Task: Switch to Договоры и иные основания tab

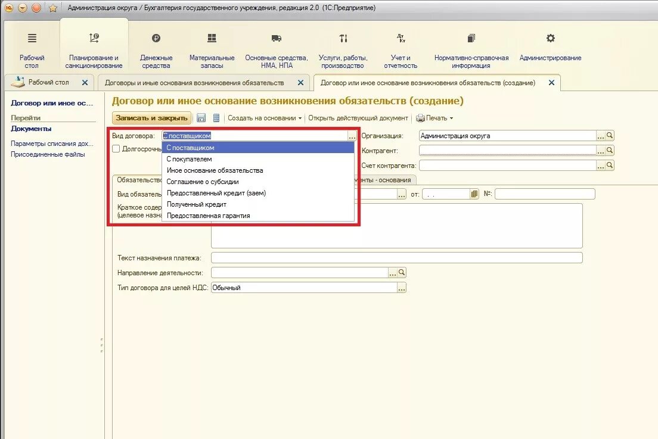Action: (194, 83)
